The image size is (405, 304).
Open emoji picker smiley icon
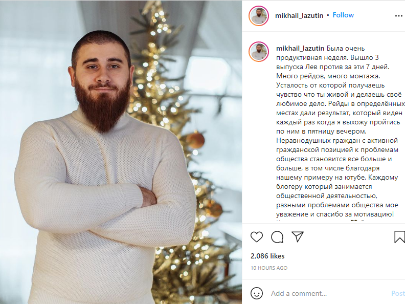coord(257,293)
